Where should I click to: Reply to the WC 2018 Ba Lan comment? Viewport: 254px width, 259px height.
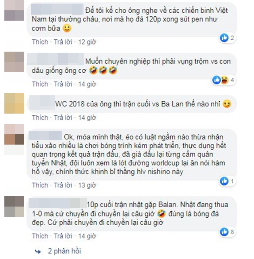point(63,118)
